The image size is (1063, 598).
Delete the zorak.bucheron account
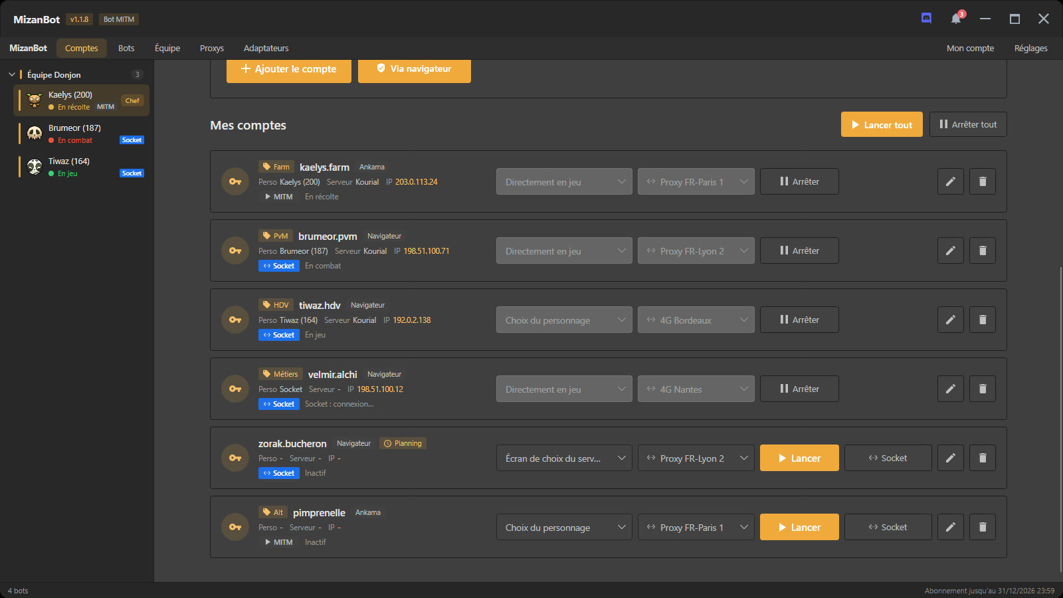pyautogui.click(x=983, y=458)
